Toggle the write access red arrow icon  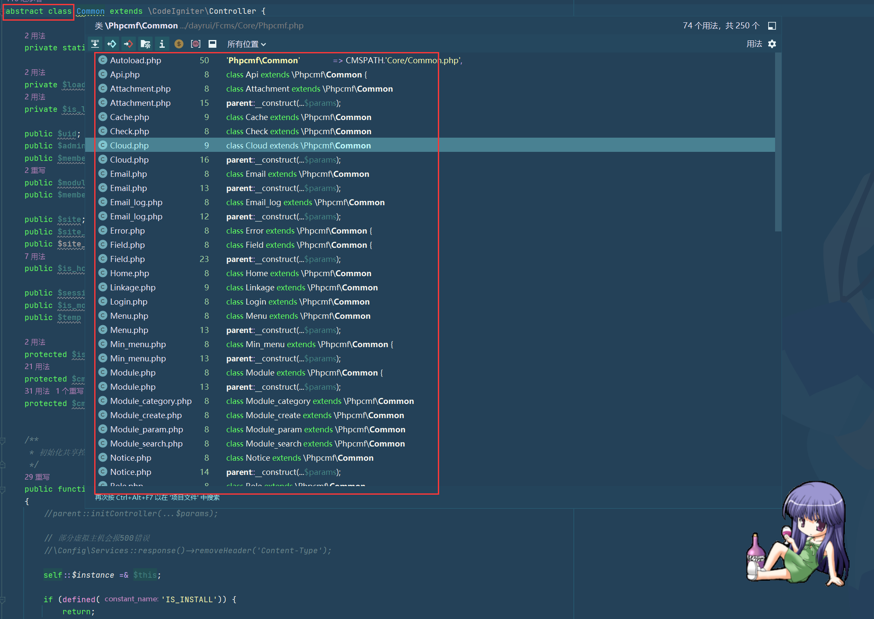pos(128,44)
